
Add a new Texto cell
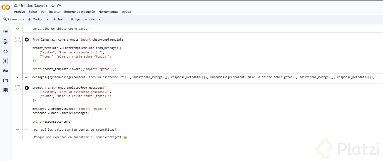(x=59, y=19)
